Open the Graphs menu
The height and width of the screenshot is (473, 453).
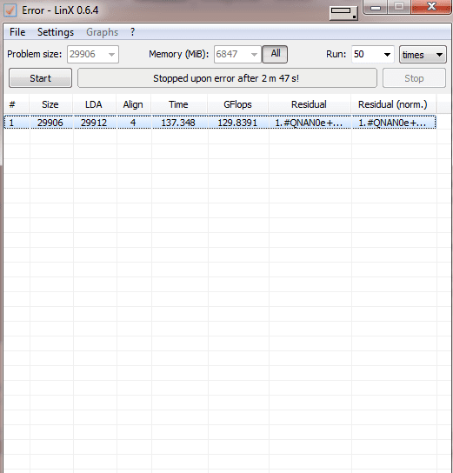[103, 32]
